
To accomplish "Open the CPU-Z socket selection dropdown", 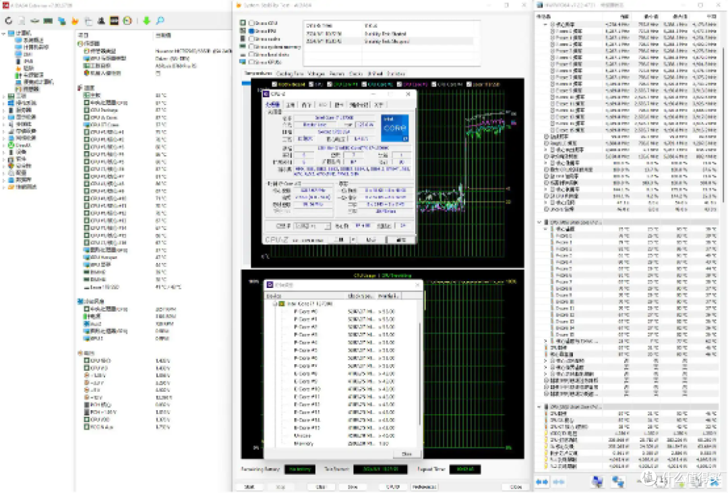I will click(x=312, y=226).
